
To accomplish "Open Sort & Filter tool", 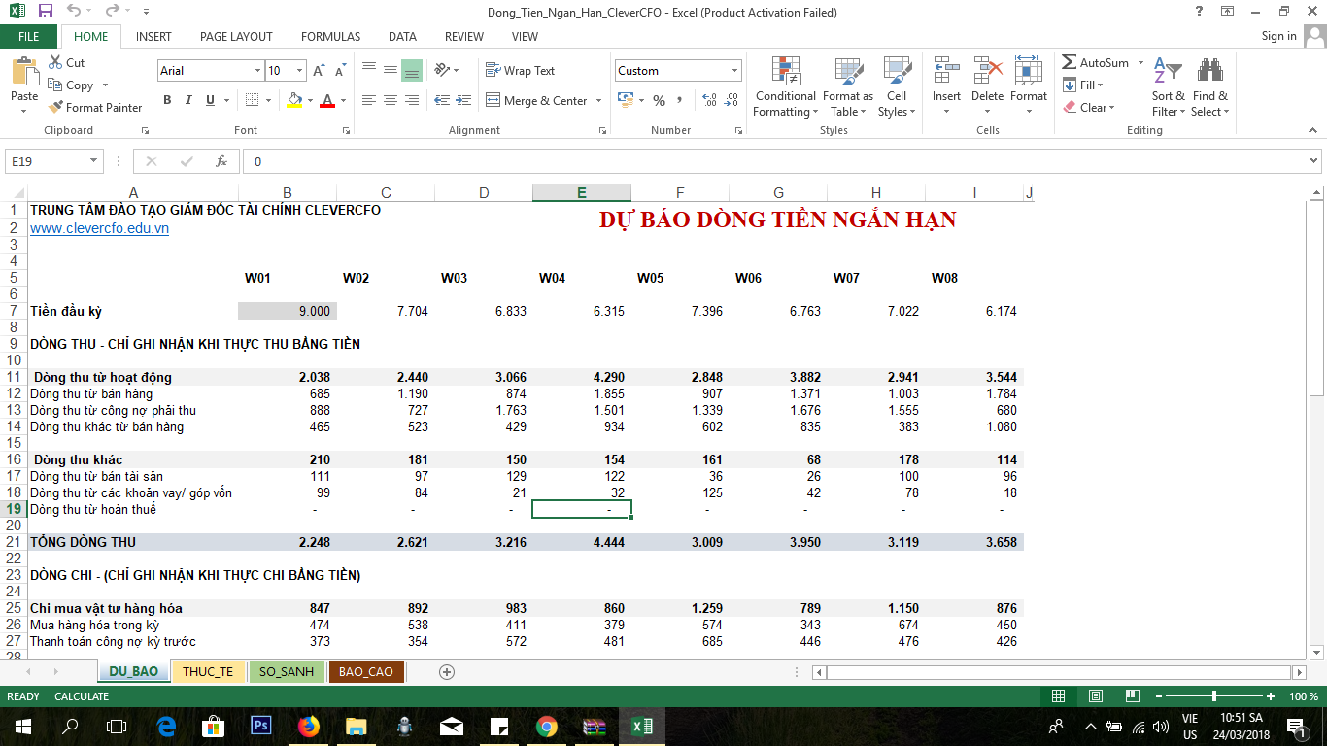I will (1168, 86).
